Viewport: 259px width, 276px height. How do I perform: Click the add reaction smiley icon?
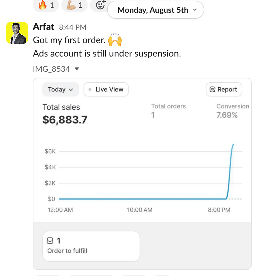point(100,5)
